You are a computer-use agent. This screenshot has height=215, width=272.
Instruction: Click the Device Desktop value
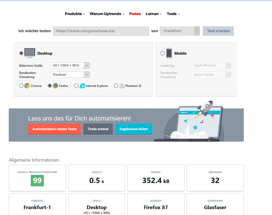[x=97, y=207]
